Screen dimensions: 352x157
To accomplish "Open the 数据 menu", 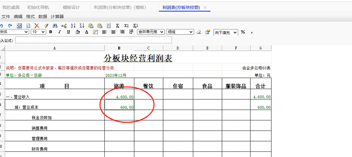I will click(x=43, y=17).
